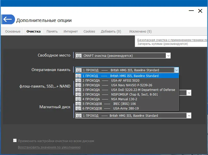Image resolution: width=208 pixels, height=155 pixels.
Task: Click the icon beside USA-Army 380-19
Action: point(78,108)
